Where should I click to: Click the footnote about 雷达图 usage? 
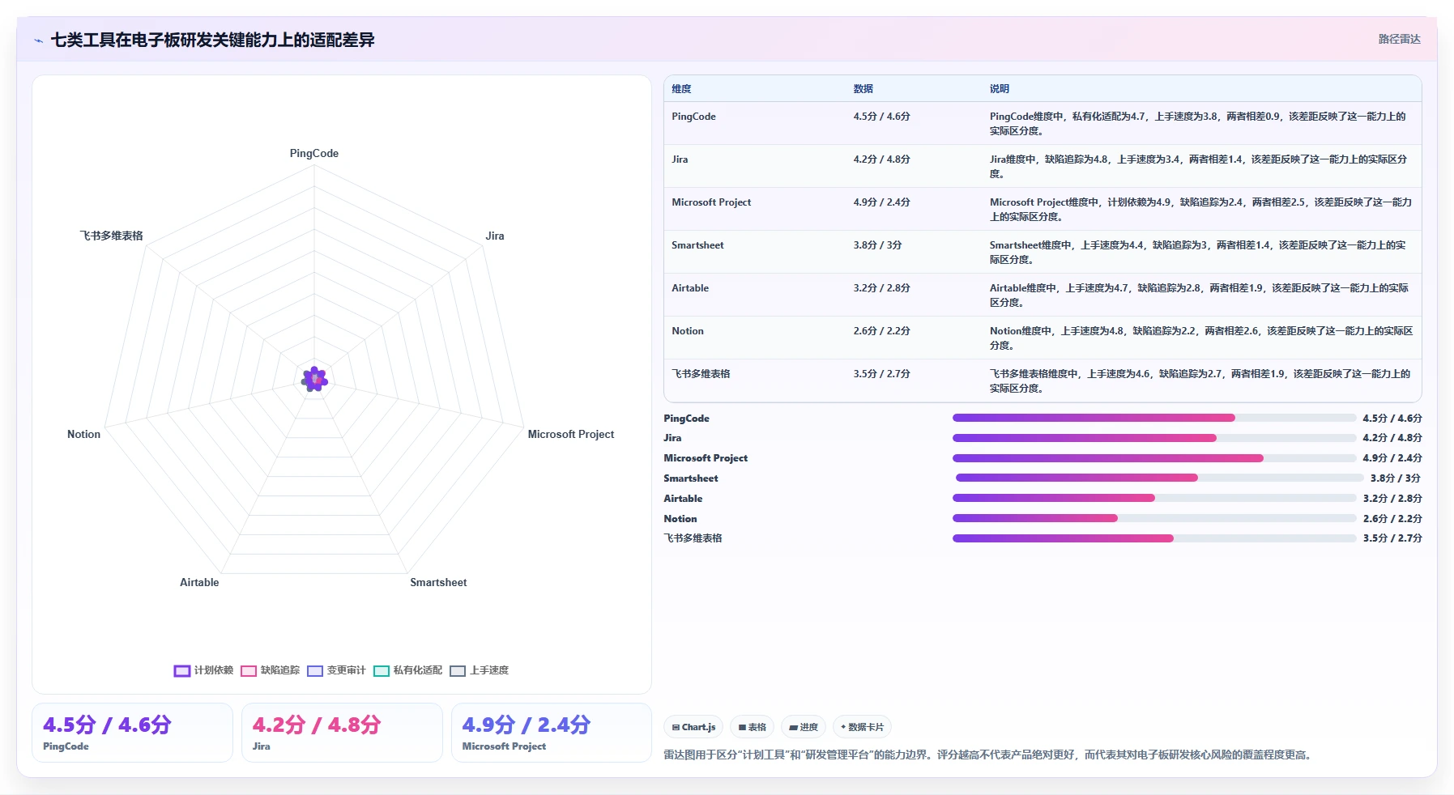tap(987, 755)
